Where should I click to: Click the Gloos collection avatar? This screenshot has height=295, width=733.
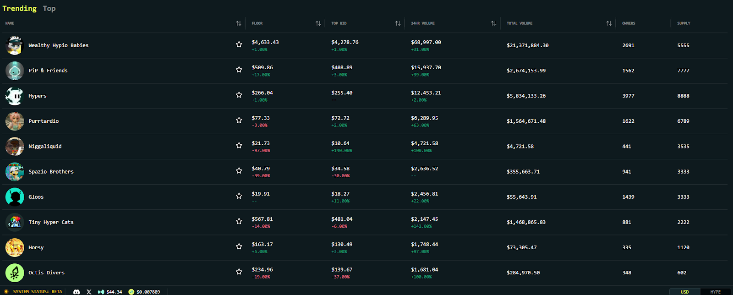(x=15, y=197)
